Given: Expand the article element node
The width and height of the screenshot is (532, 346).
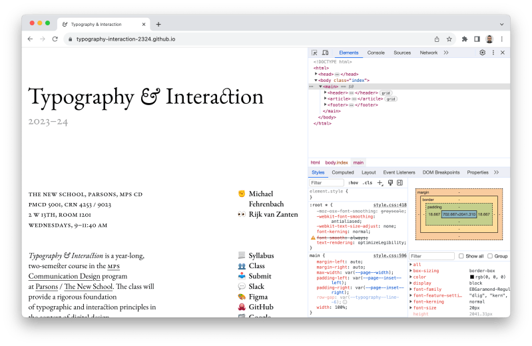Looking at the screenshot, I should [x=326, y=98].
